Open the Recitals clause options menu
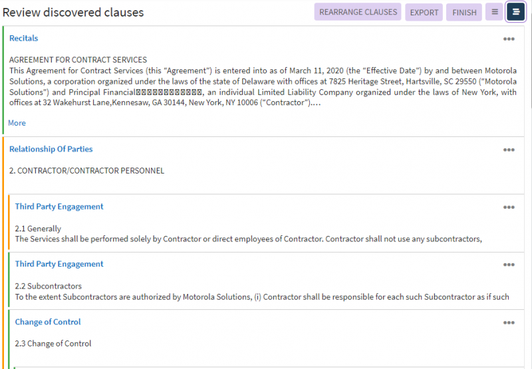Image resolution: width=532 pixels, height=369 pixels. point(509,39)
